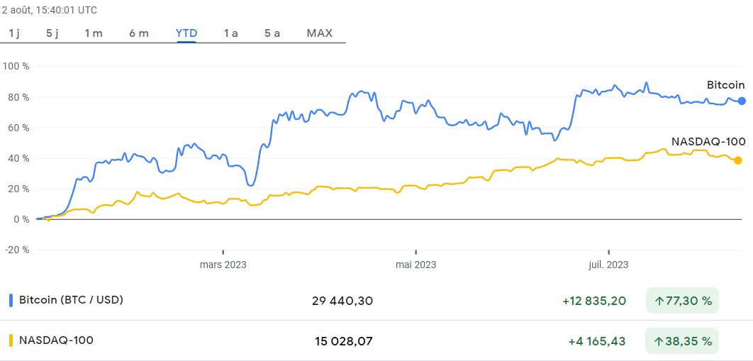The width and height of the screenshot is (753, 361).
Task: Switch to the 5 j range tab
Action: [x=52, y=33]
